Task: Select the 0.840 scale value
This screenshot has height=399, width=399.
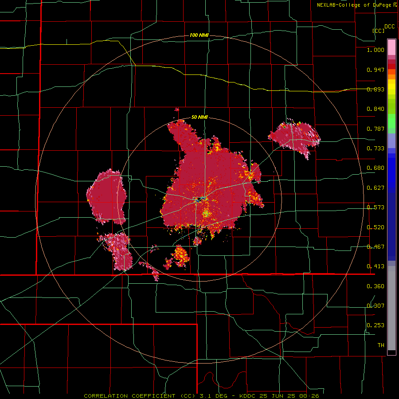Action: coord(376,109)
